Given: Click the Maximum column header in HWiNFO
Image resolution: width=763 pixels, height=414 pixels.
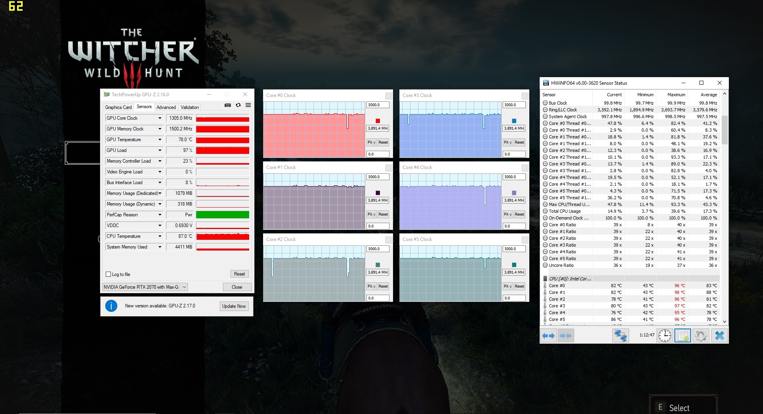Looking at the screenshot, I should tap(672, 95).
